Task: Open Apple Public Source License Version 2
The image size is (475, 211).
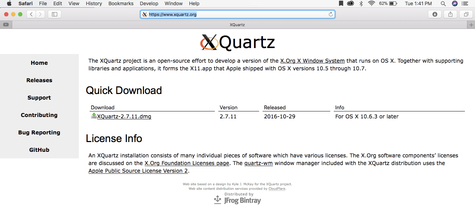Action: click(x=138, y=171)
